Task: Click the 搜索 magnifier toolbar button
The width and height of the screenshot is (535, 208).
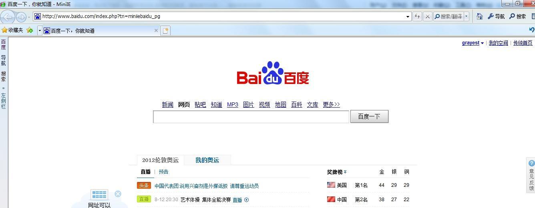Action: pos(518,16)
